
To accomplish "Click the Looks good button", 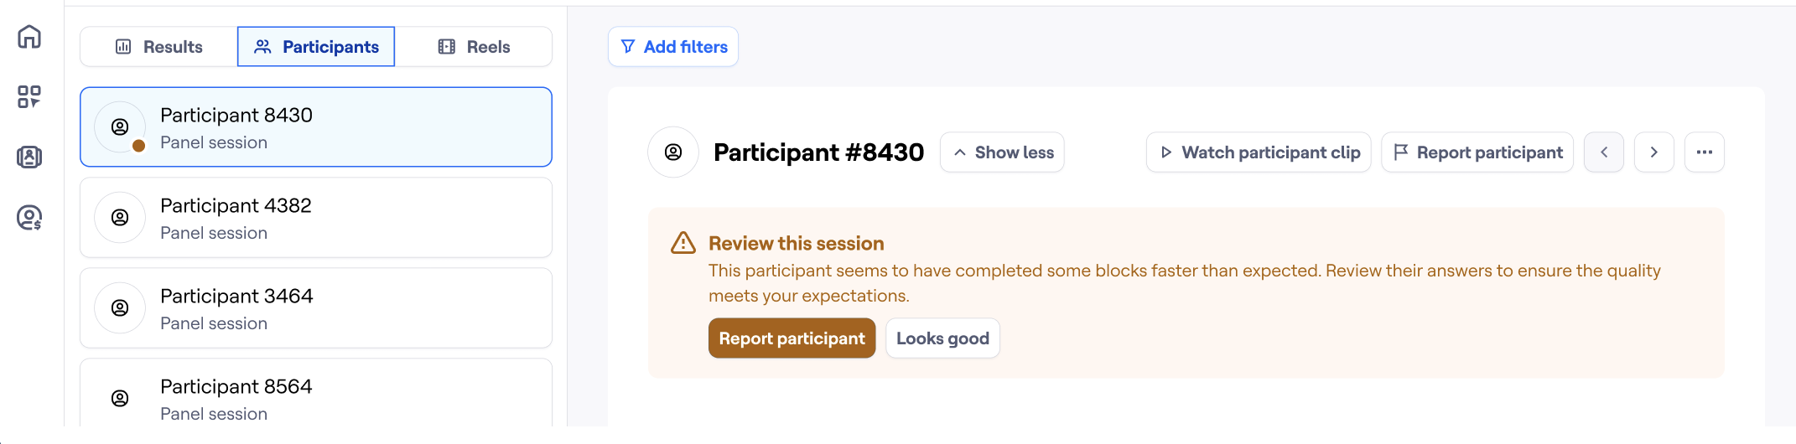I will [x=942, y=338].
